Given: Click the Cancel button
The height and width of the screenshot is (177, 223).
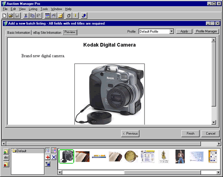Looking at the screenshot, I should pyautogui.click(x=211, y=134).
